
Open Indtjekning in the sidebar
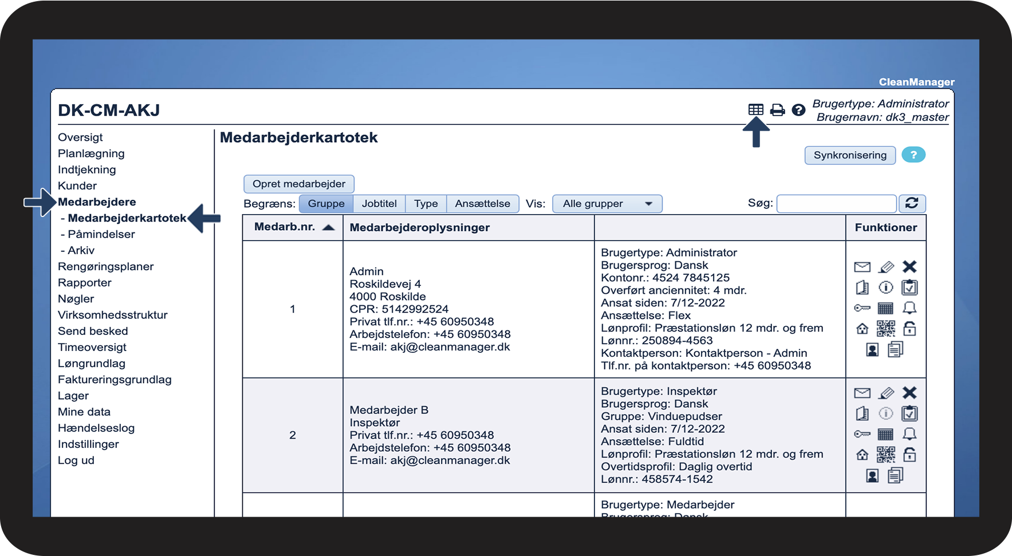click(x=87, y=169)
